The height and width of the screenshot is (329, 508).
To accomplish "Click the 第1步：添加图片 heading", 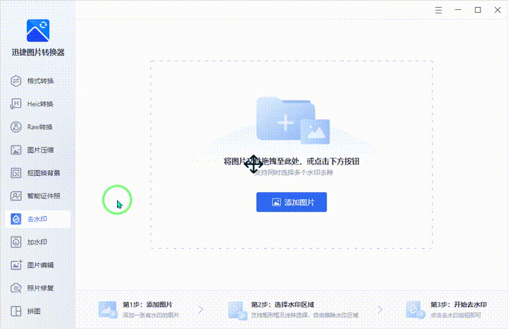I will [147, 305].
